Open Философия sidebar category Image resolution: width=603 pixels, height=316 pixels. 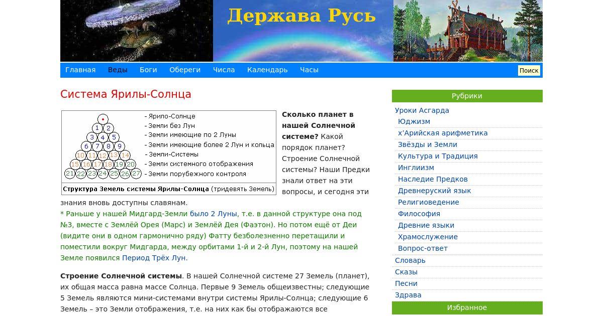419,214
